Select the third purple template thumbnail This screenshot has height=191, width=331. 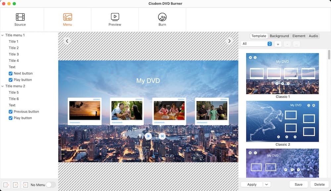(282, 163)
